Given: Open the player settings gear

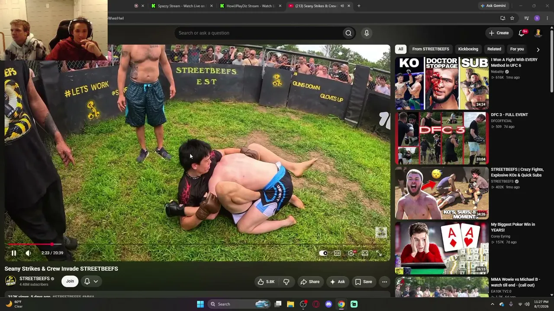Looking at the screenshot, I should pyautogui.click(x=351, y=253).
